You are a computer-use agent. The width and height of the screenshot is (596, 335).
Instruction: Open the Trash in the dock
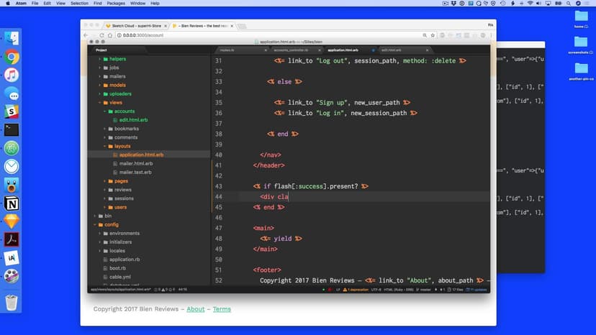12,302
